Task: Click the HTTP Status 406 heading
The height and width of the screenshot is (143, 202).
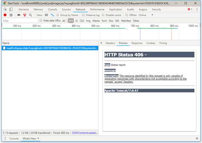Action: [x=125, y=55]
